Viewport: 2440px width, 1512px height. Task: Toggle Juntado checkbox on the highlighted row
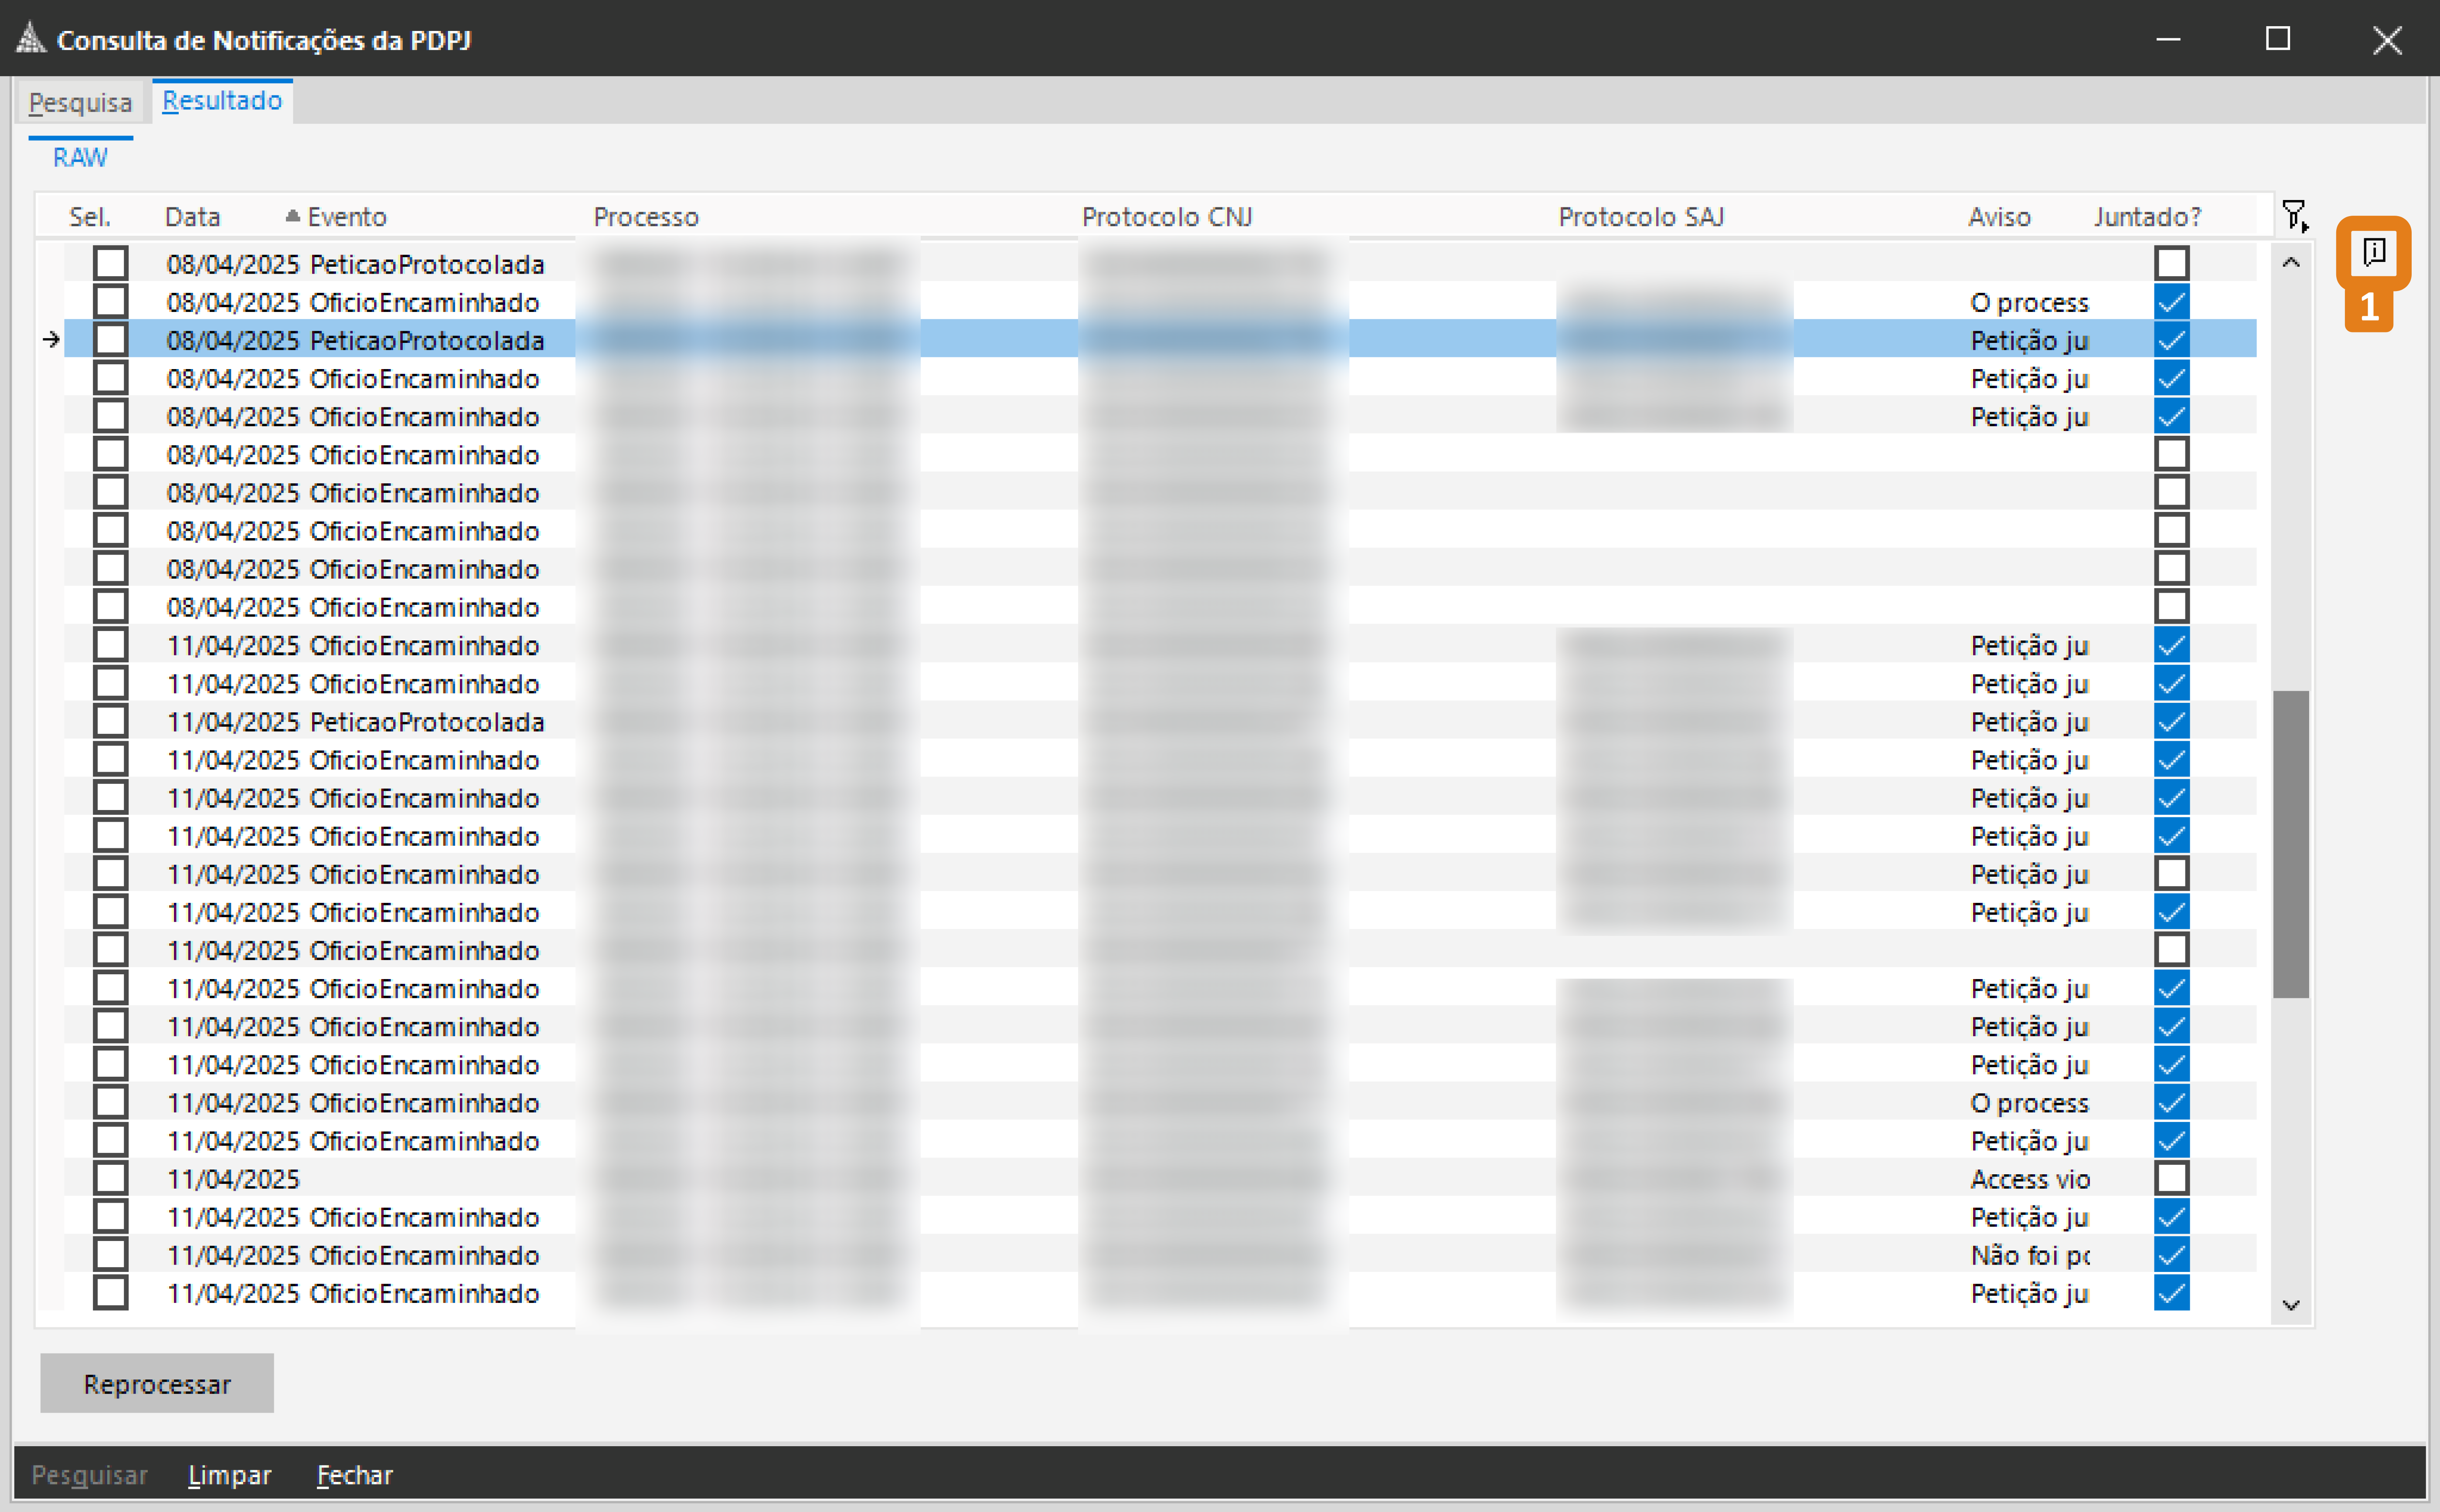2172,340
